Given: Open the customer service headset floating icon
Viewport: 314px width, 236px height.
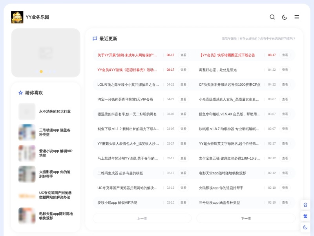Looking at the screenshot, I should pyautogui.click(x=305, y=205).
